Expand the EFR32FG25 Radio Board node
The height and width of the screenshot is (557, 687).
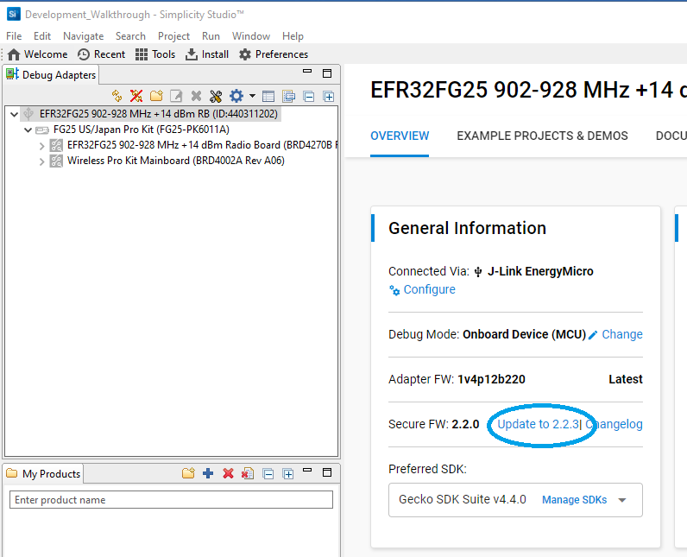pyautogui.click(x=42, y=145)
